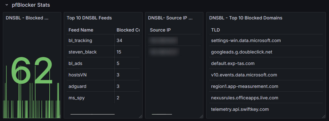Click the big 62 blocked count stat
The image size is (329, 121).
[x=32, y=70]
